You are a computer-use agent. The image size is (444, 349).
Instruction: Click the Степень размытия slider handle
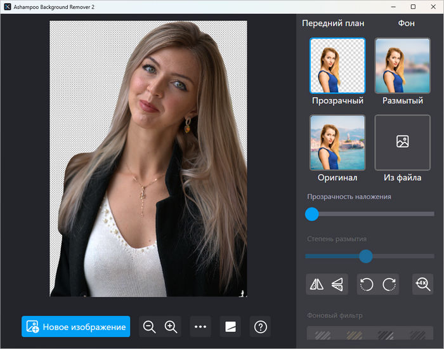(x=365, y=256)
